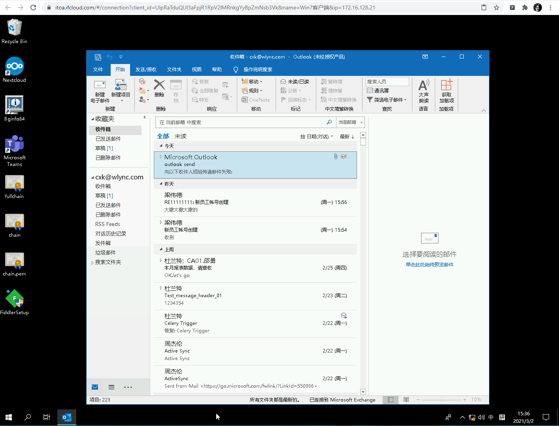Show 全部 all messages filter

(163, 136)
